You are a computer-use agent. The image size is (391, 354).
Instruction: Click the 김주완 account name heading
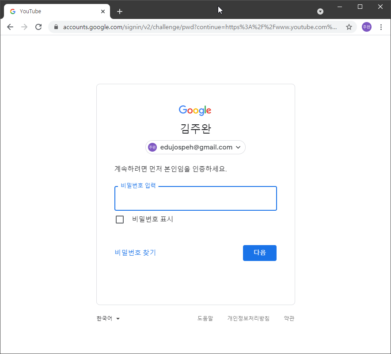(195, 129)
